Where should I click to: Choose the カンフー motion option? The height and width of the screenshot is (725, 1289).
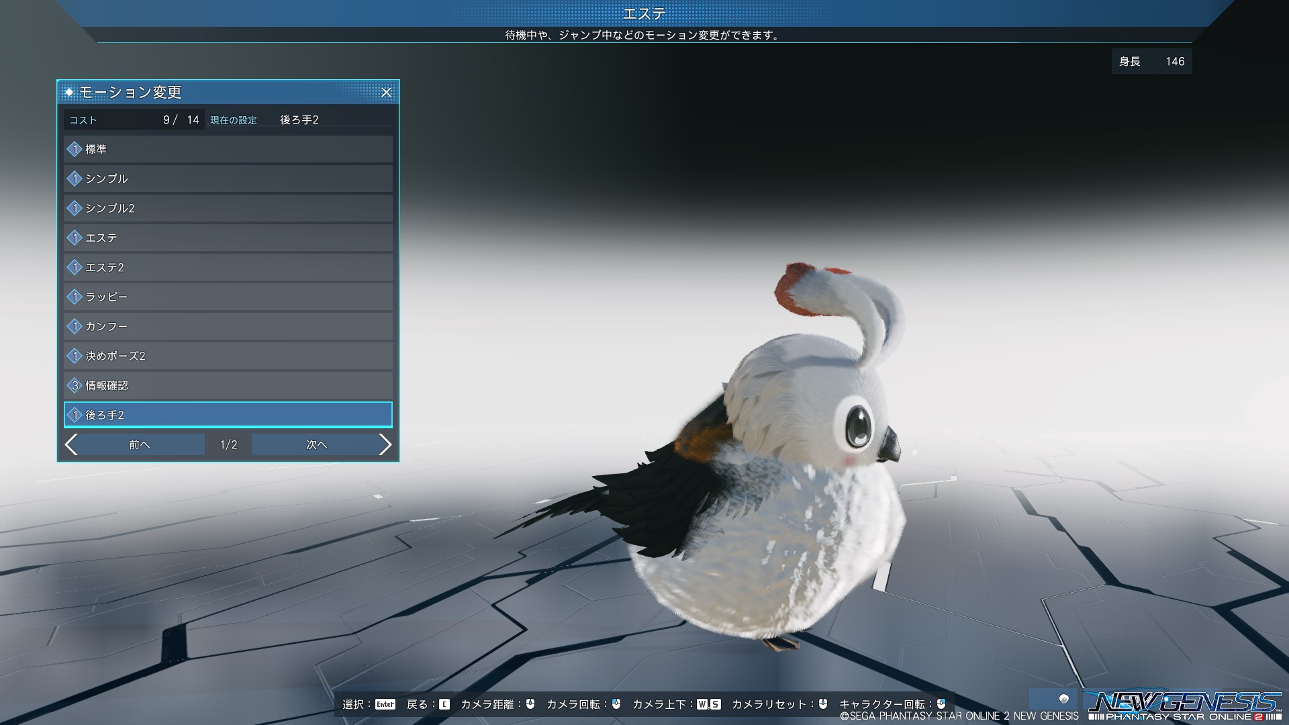228,326
